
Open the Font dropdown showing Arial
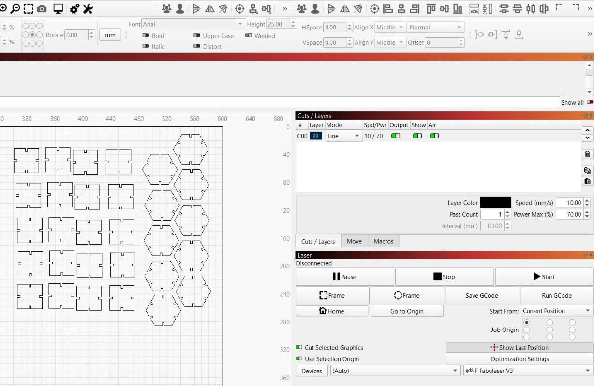tap(193, 24)
